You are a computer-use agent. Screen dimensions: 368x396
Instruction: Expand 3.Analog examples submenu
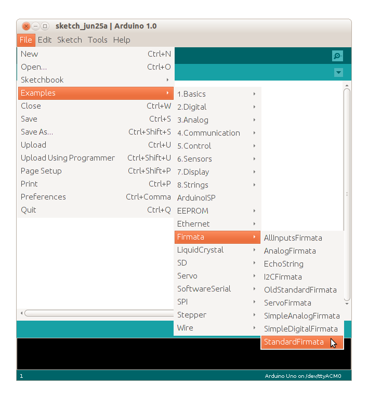tap(217, 120)
